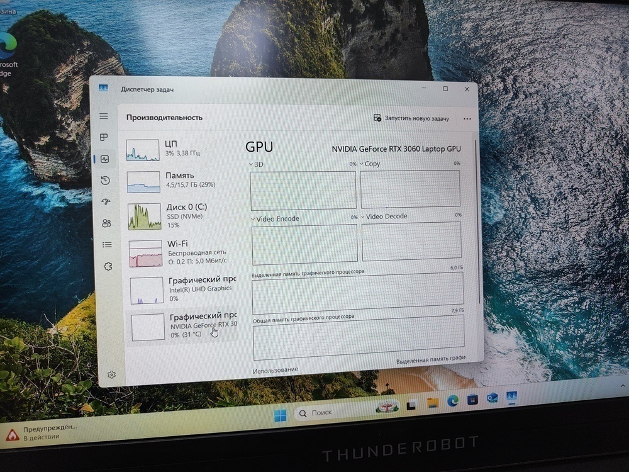Click the run new task icon
The image size is (629, 472).
(x=377, y=118)
